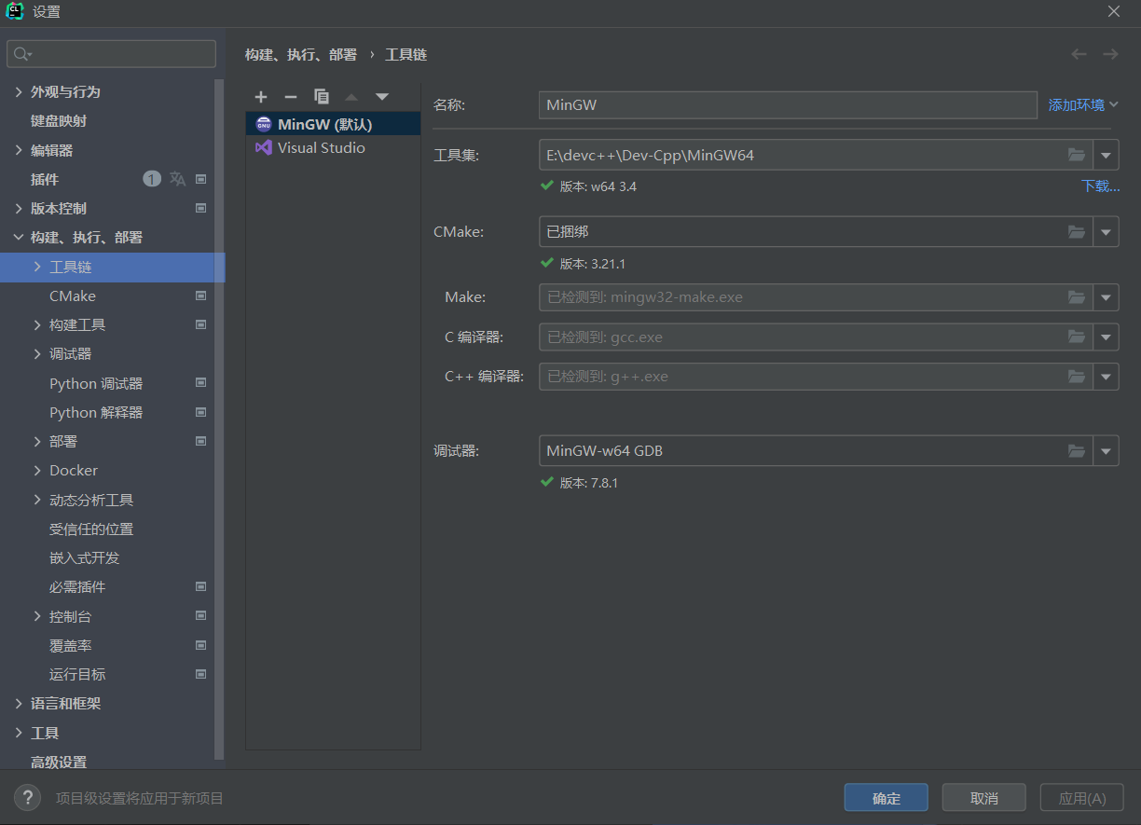Expand the 动态分析工具 node

point(37,500)
